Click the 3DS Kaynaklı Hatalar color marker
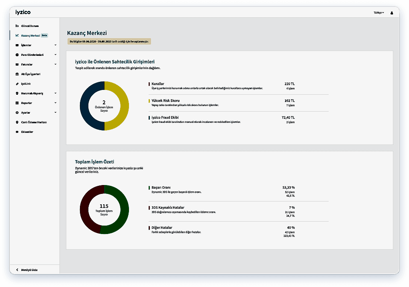The width and height of the screenshot is (409, 287). pos(149,208)
